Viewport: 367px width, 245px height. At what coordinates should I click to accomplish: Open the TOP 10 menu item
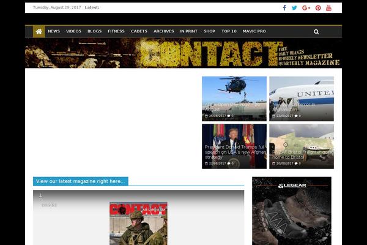[229, 31]
